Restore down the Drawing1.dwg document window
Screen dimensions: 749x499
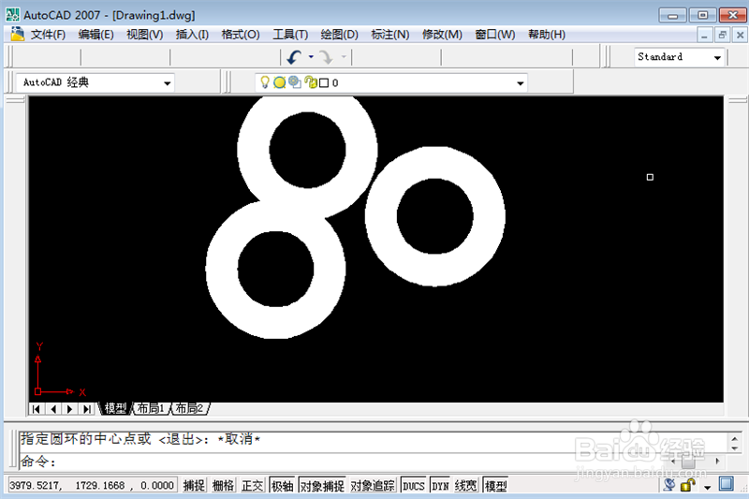pos(722,36)
